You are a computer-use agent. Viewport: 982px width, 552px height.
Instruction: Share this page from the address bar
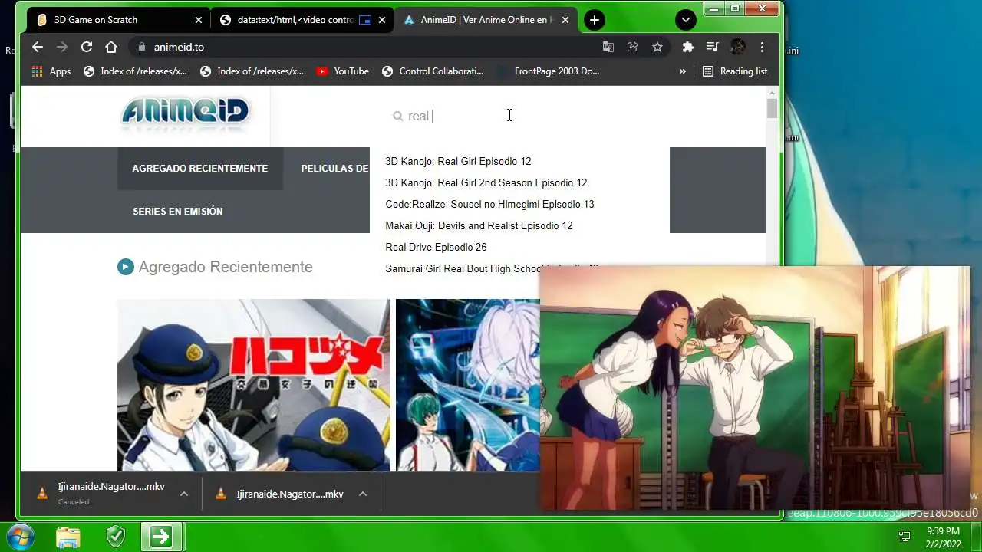(x=633, y=47)
